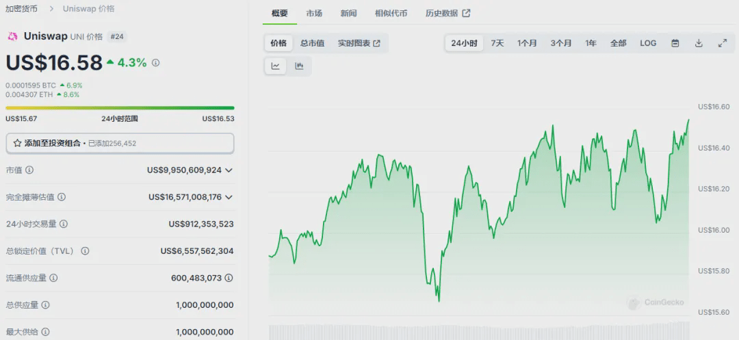
Task: Select the 价格 chart mode
Action: 278,43
